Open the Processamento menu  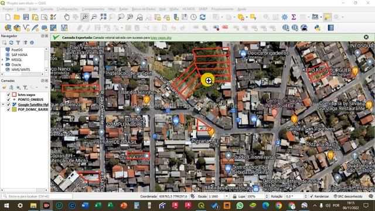[x=222, y=9]
